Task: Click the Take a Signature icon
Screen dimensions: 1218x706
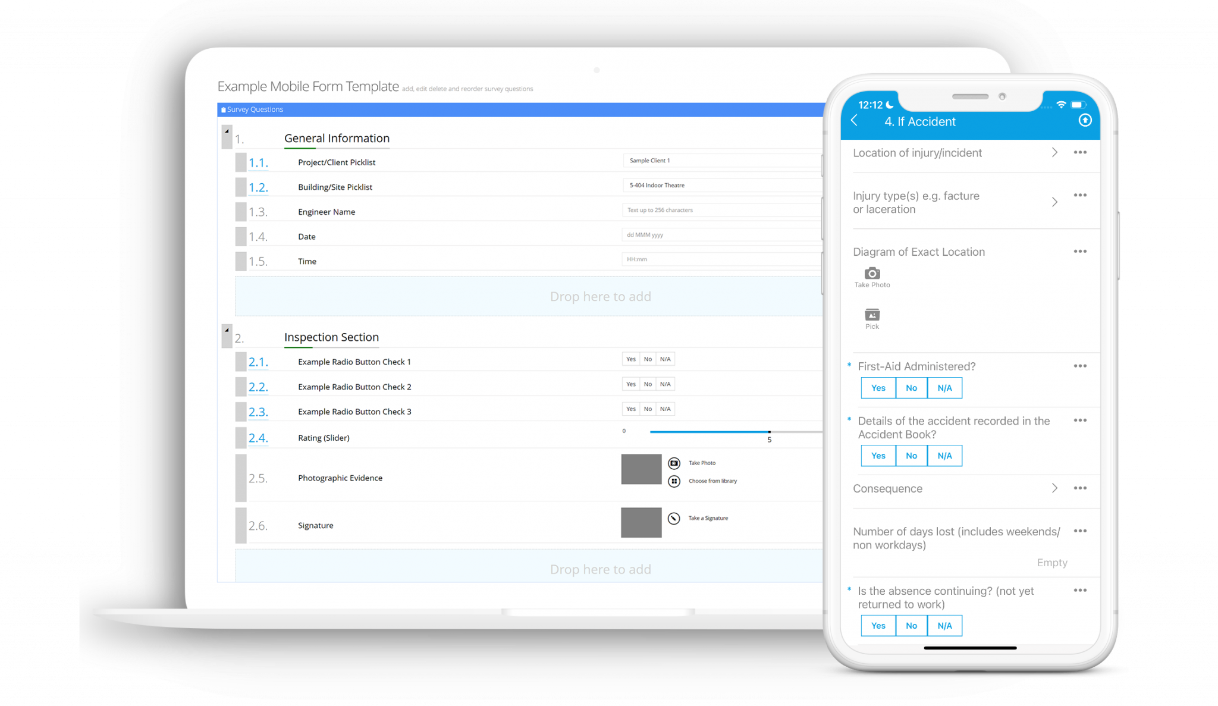Action: 673,519
